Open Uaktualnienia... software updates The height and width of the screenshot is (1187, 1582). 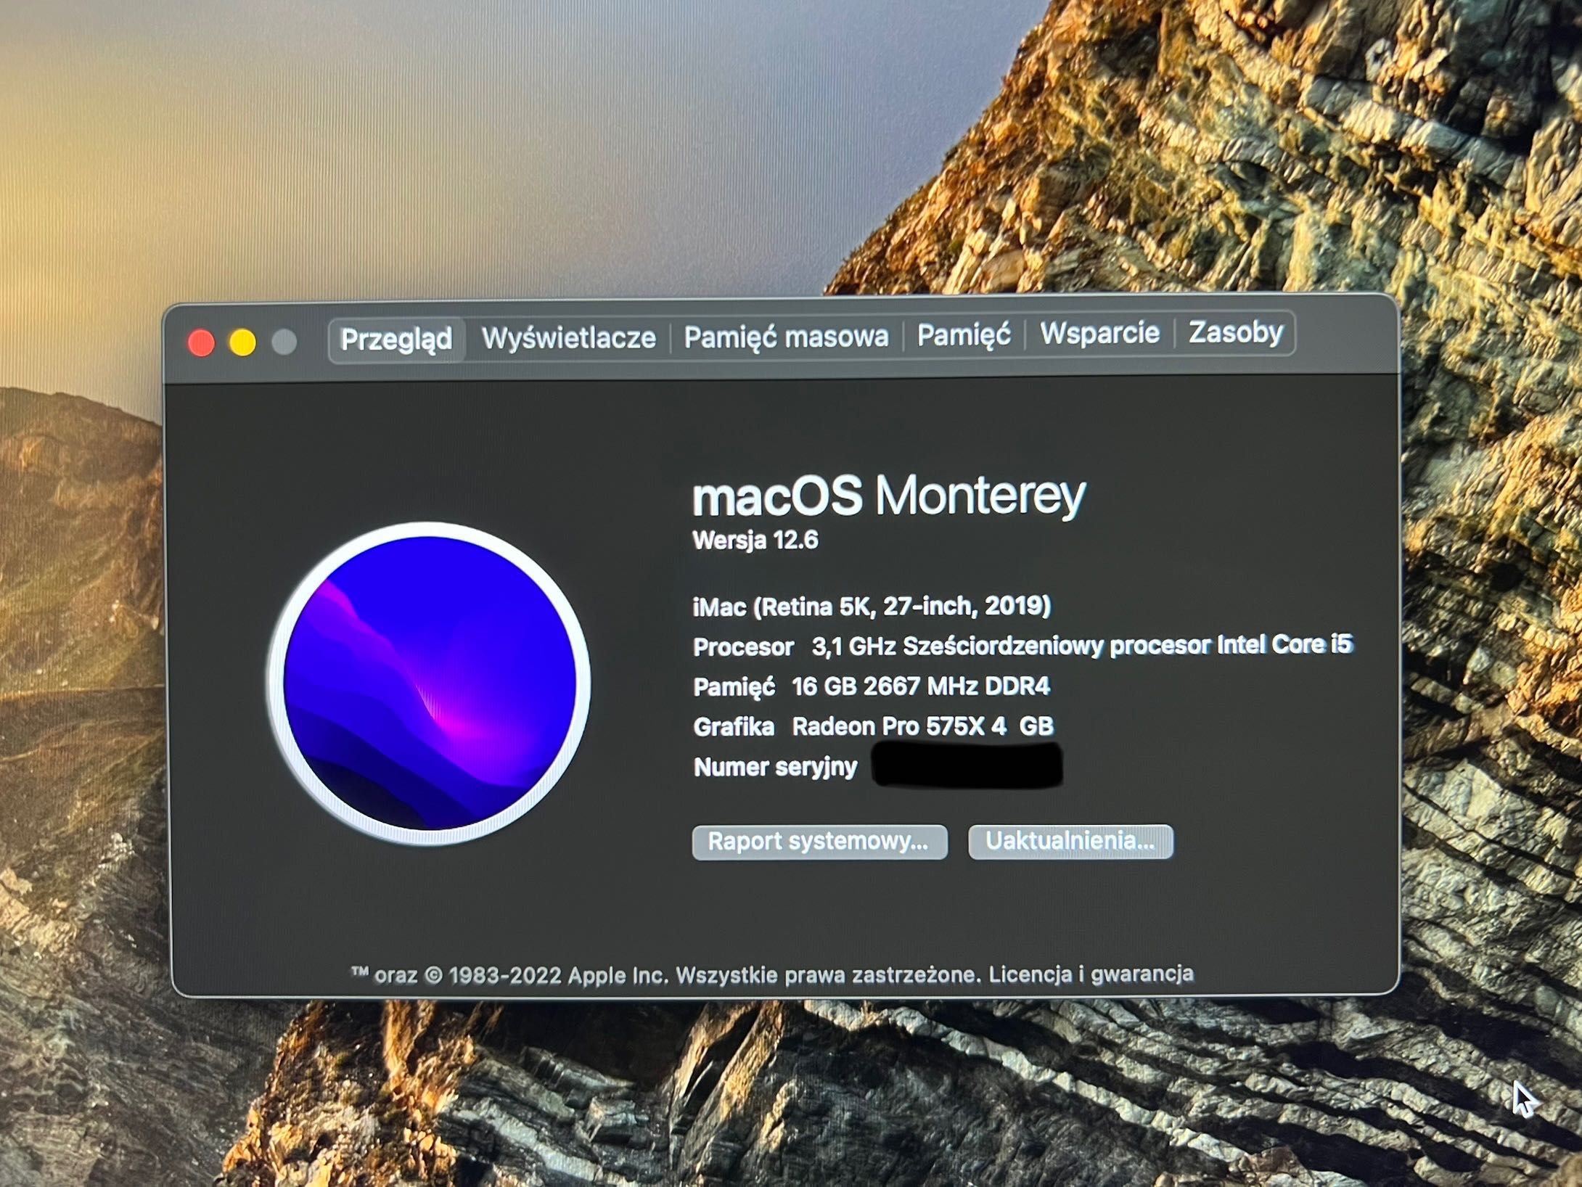1070,841
